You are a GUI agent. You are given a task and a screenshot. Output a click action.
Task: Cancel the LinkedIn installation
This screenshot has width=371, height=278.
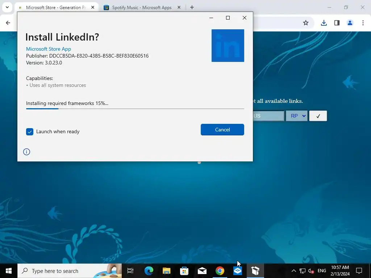(x=222, y=130)
